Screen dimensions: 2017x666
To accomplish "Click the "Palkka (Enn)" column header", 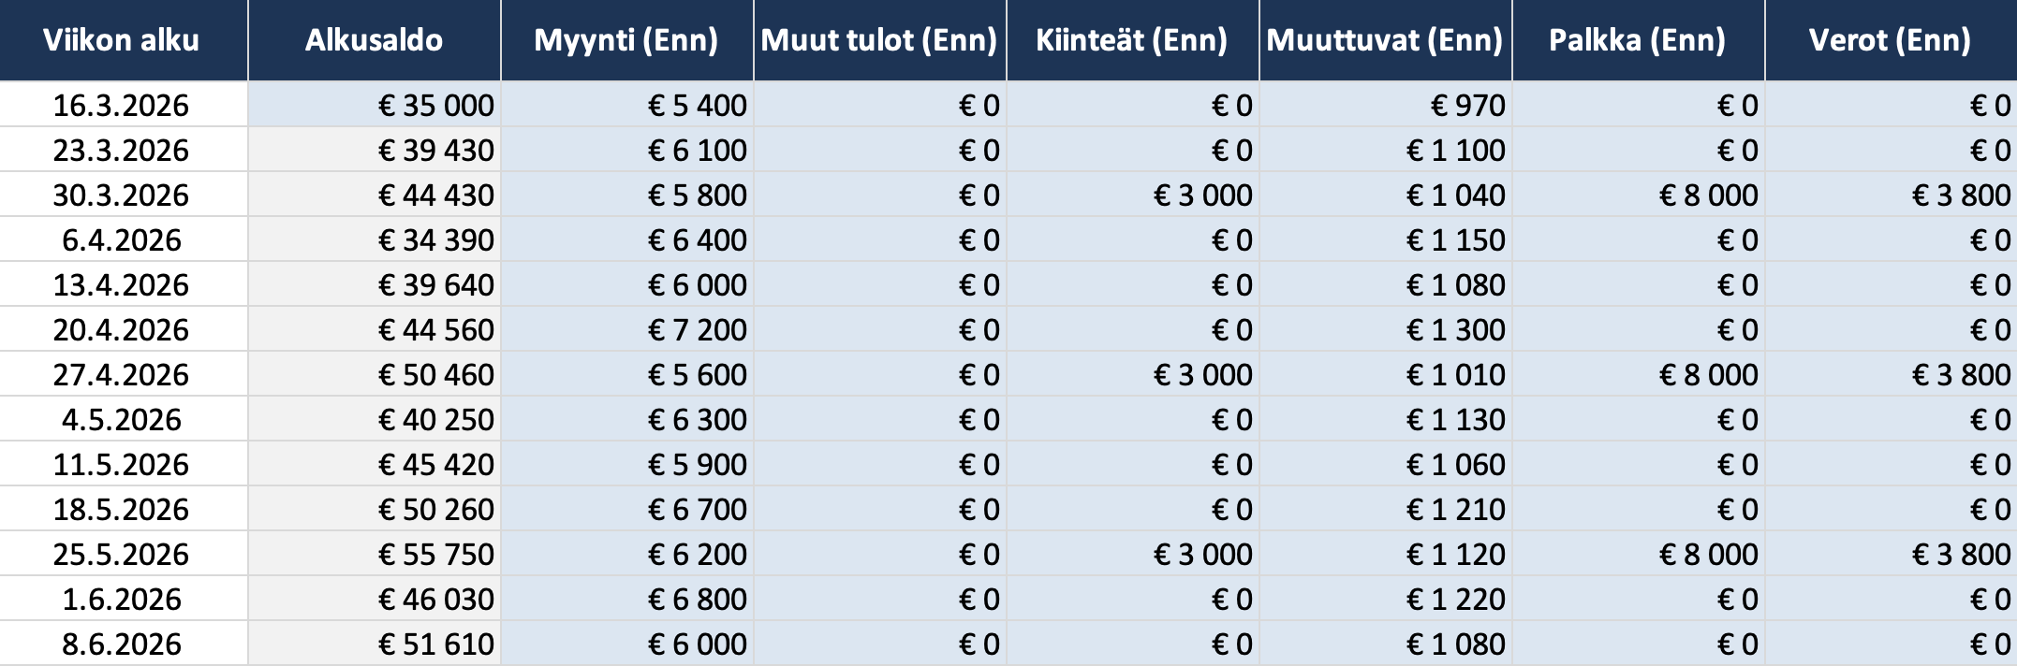I will tap(1638, 40).
